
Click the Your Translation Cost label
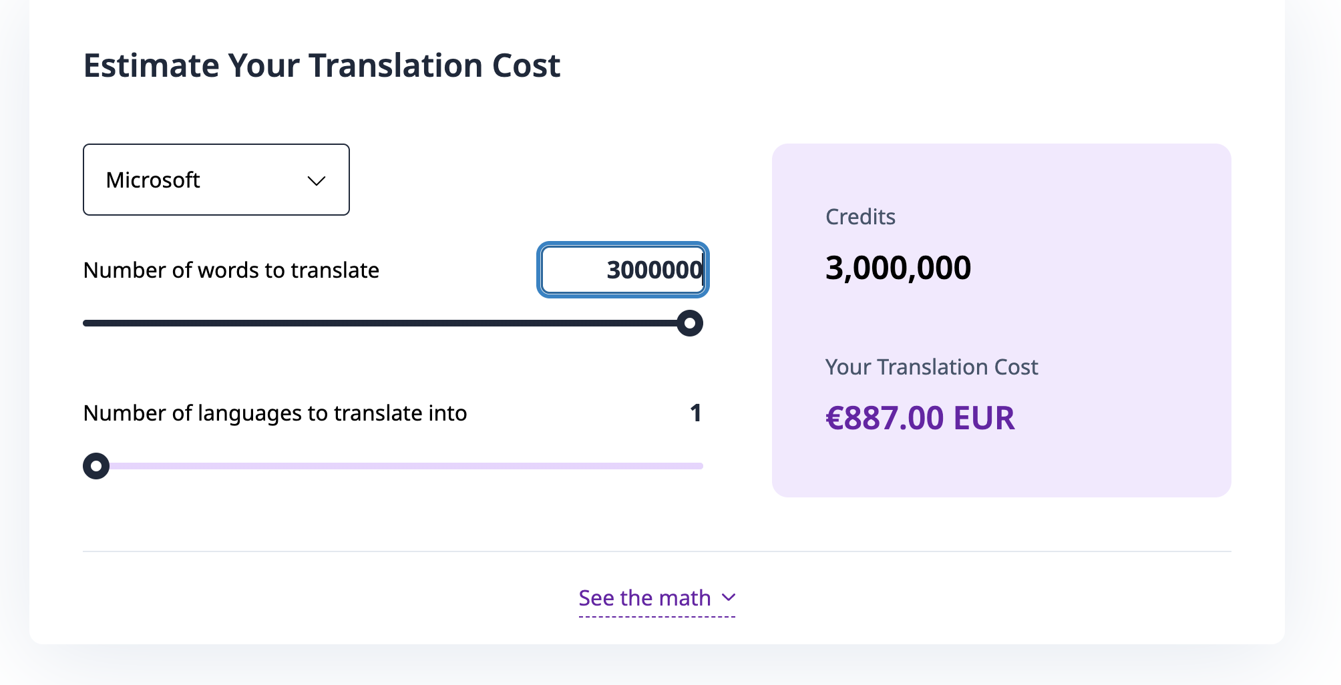[932, 367]
